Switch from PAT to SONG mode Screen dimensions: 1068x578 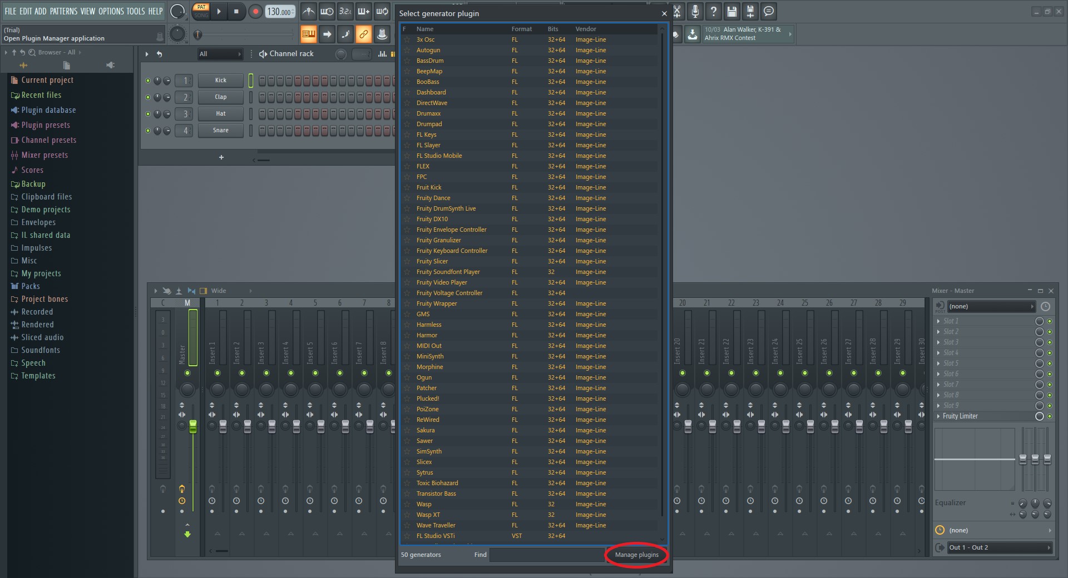tap(201, 16)
